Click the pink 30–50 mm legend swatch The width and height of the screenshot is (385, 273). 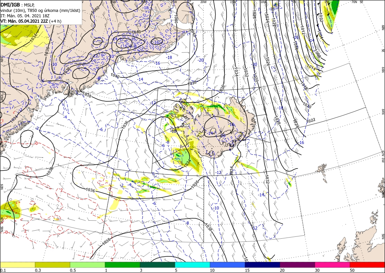[333, 265]
